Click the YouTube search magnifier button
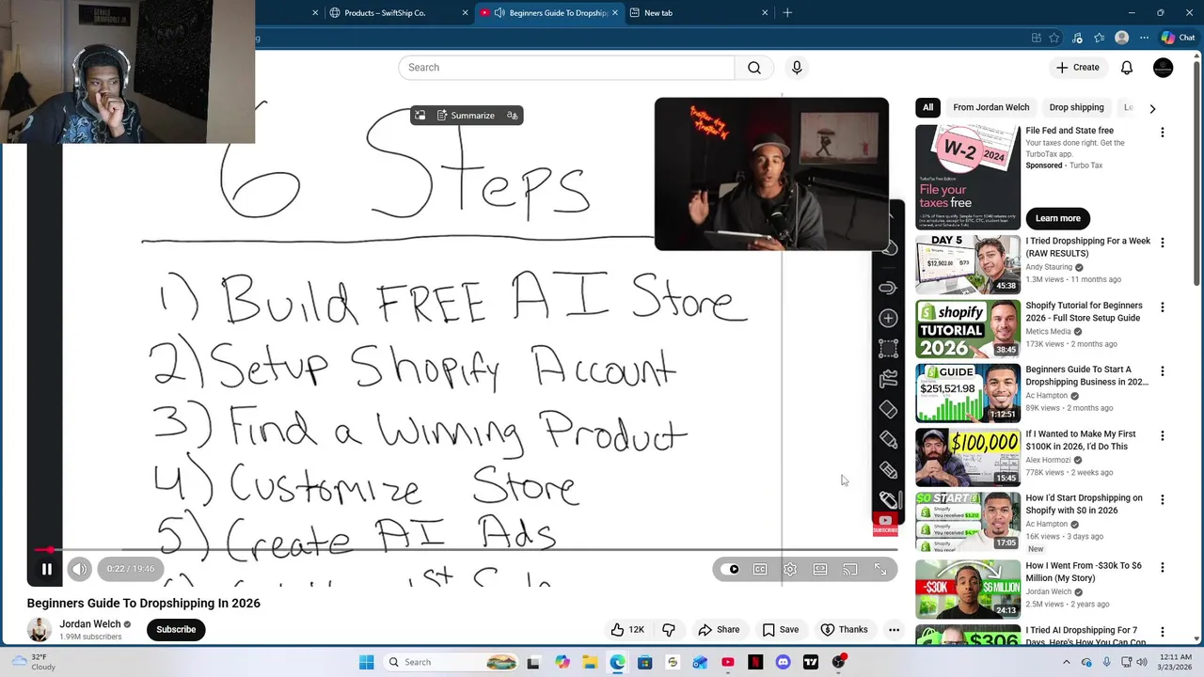The height and width of the screenshot is (677, 1204). point(754,68)
